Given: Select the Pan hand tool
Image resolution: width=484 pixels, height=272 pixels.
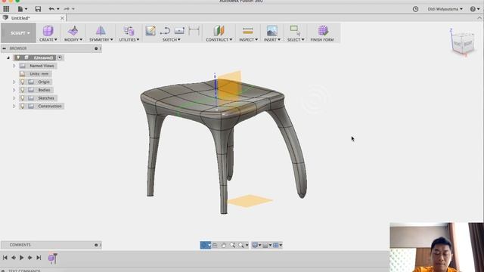Looking at the screenshot, I should (x=224, y=245).
